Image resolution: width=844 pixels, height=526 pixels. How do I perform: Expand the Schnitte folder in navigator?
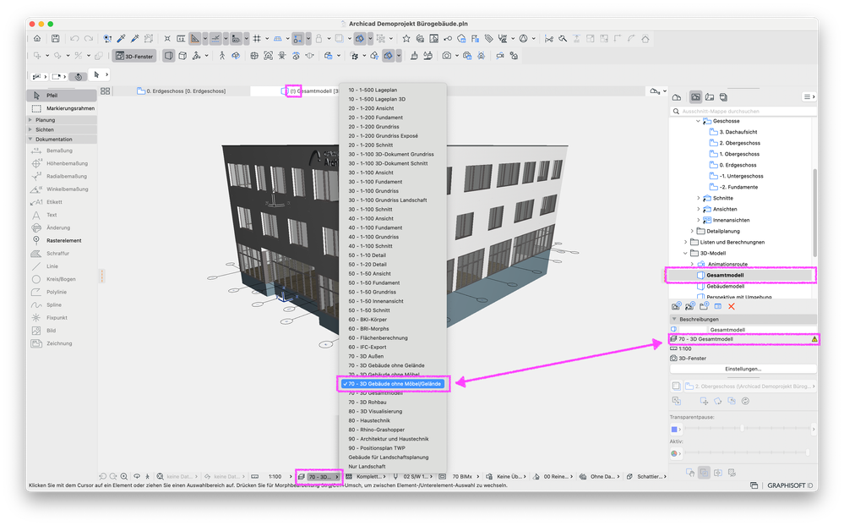pos(699,198)
